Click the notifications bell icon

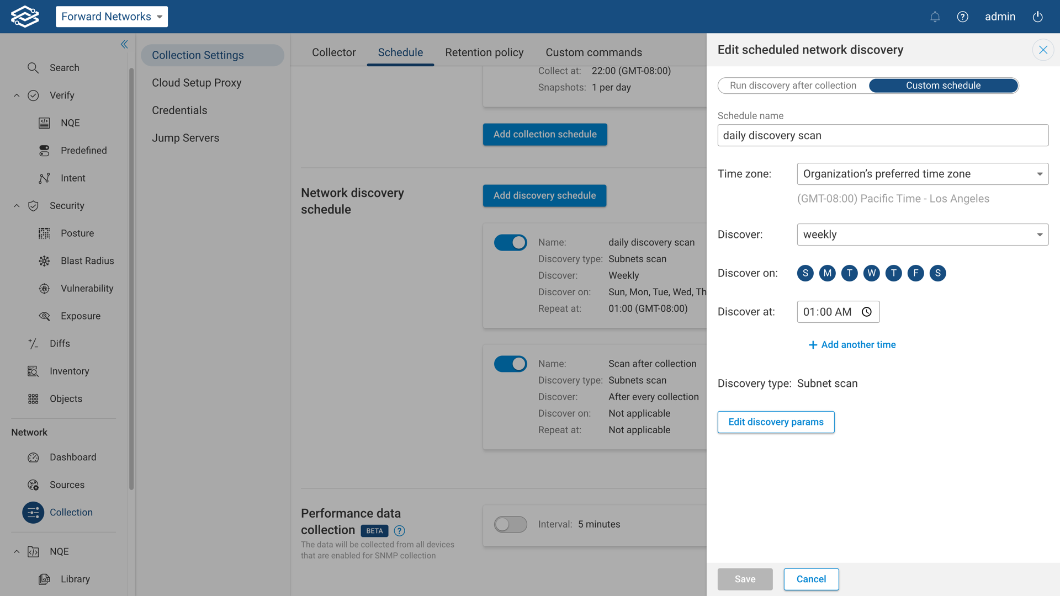pos(935,17)
